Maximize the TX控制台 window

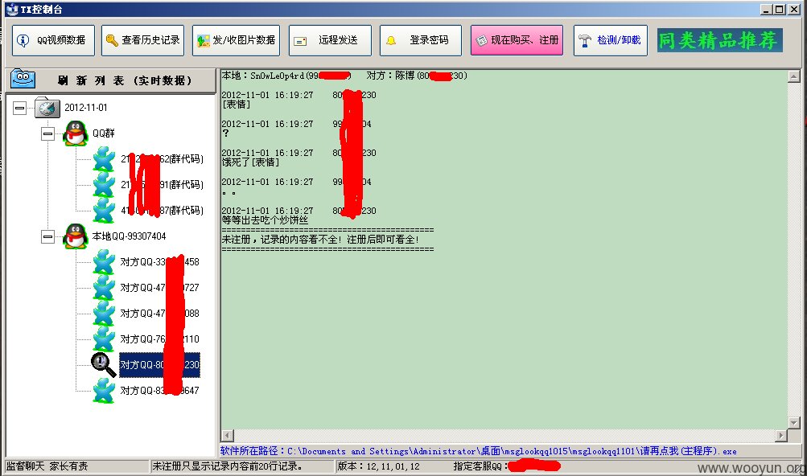click(780, 10)
